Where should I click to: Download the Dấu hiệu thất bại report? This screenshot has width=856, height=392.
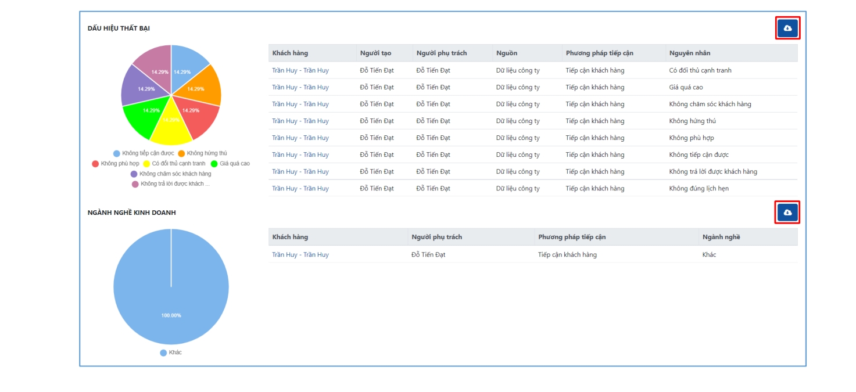[x=787, y=28]
